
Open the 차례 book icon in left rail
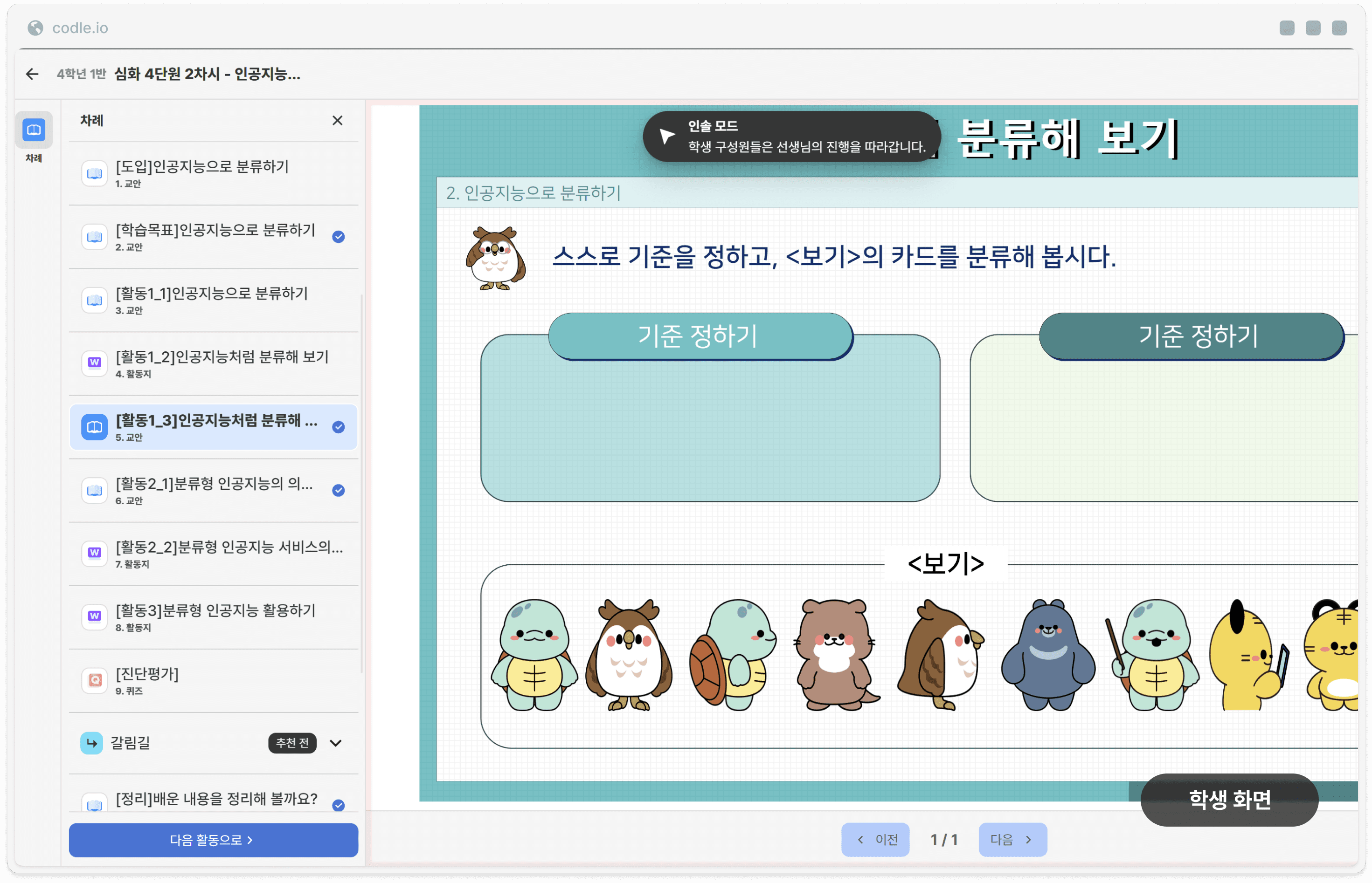(x=34, y=130)
